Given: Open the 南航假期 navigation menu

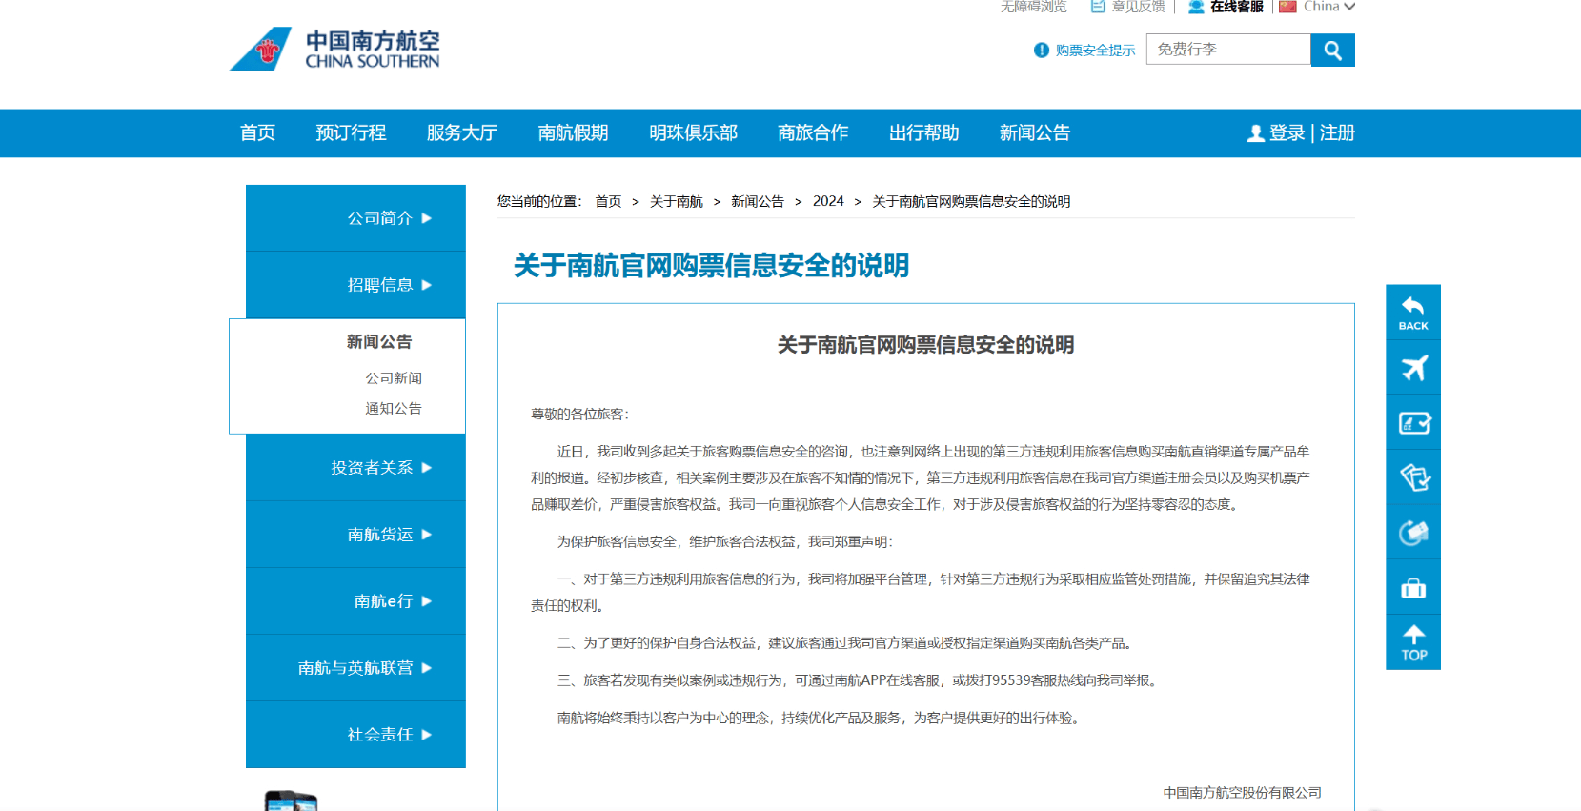Looking at the screenshot, I should pos(573,133).
